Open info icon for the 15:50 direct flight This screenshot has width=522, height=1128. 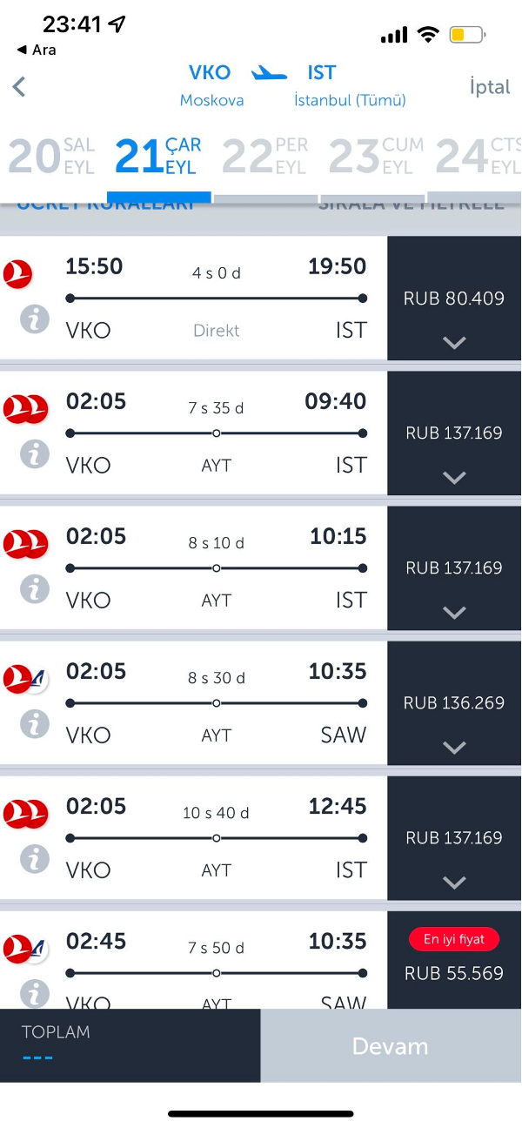coord(35,319)
